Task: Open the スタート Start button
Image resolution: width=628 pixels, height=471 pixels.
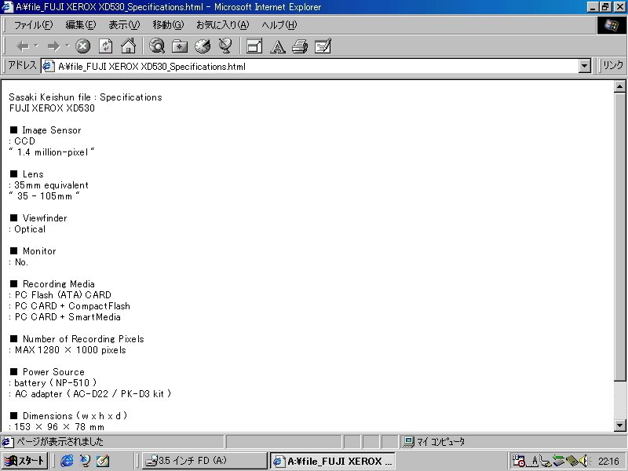Action: coord(25,461)
